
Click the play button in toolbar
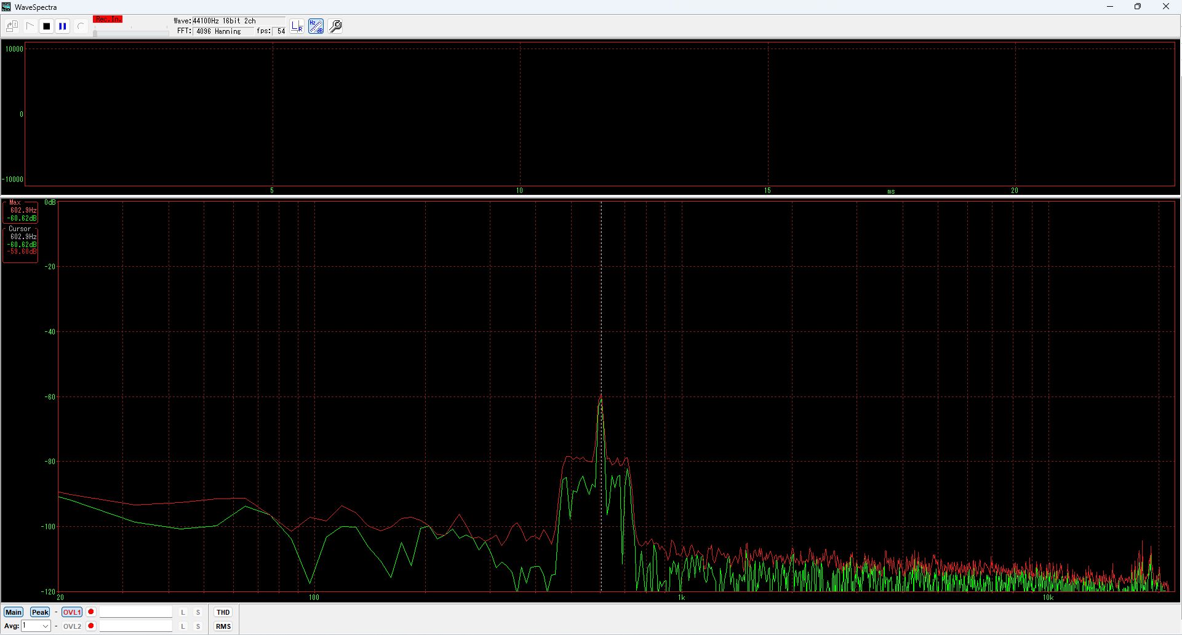(x=30, y=26)
